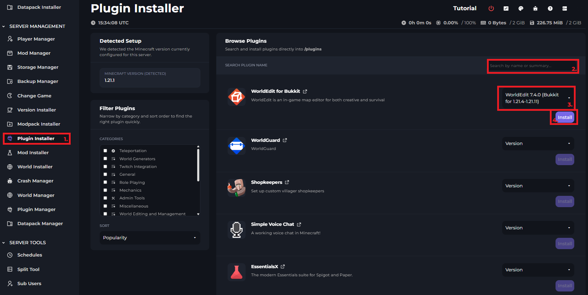The width and height of the screenshot is (588, 295).
Task: Open WorldEdit for Bukkit external link icon
Action: 305,91
